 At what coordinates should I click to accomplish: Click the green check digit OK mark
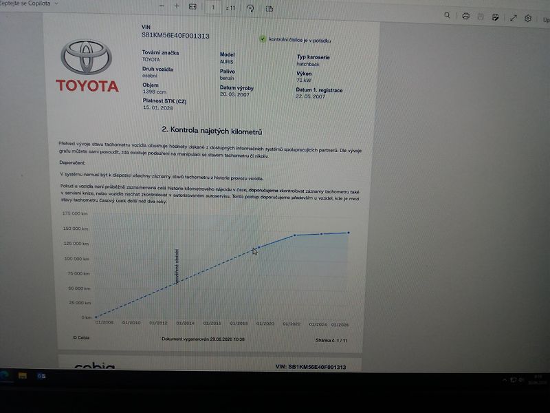[x=263, y=39]
